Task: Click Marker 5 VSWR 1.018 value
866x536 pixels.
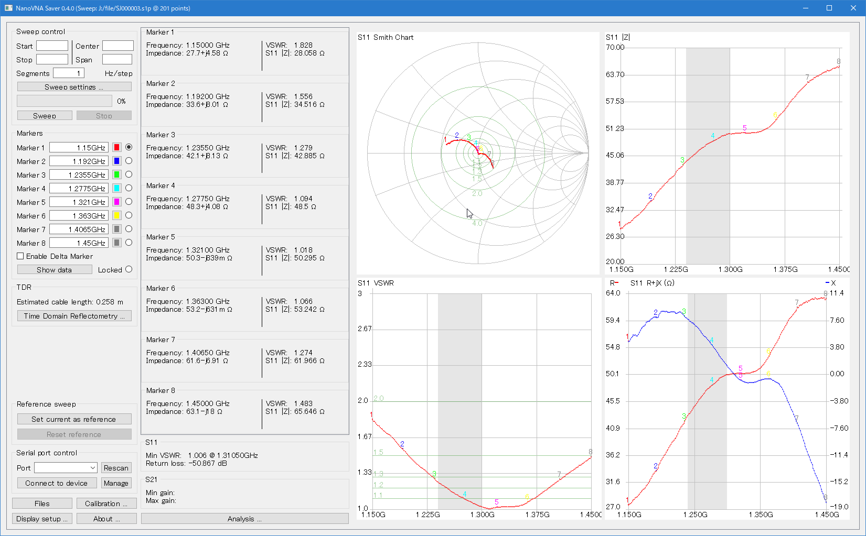Action: [x=303, y=250]
